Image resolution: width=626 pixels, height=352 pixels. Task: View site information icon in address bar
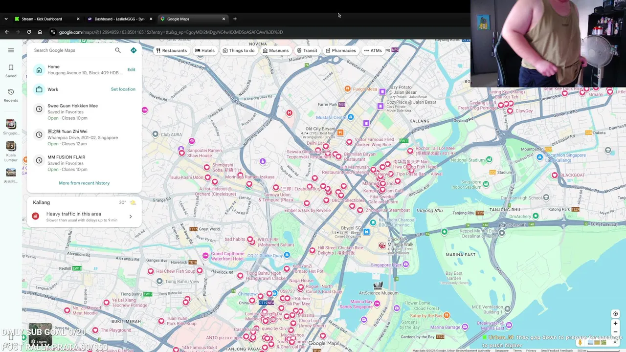tap(53, 32)
